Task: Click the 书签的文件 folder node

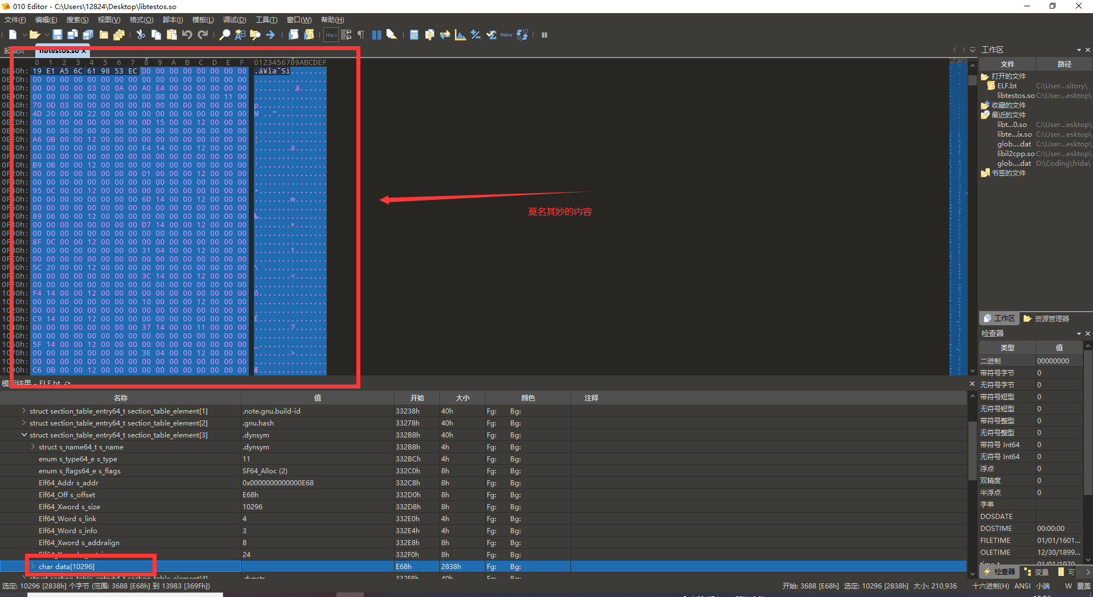Action: [1008, 173]
